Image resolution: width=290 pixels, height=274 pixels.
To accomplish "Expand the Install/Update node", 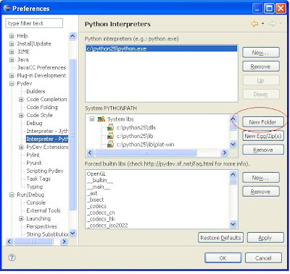I will [12, 44].
